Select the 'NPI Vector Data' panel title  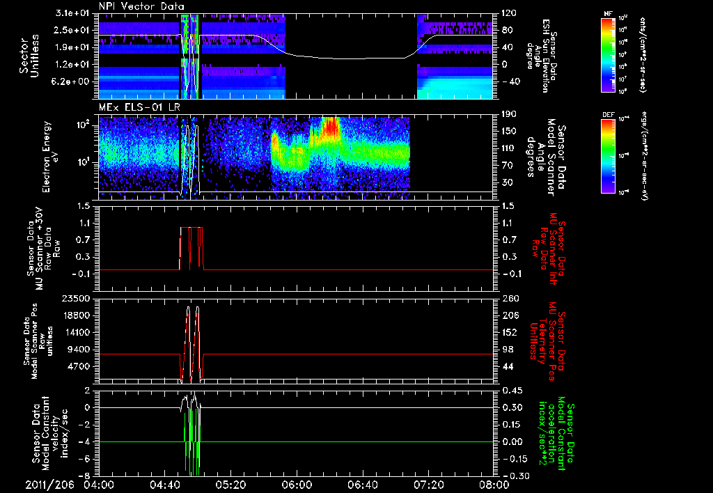coord(141,6)
